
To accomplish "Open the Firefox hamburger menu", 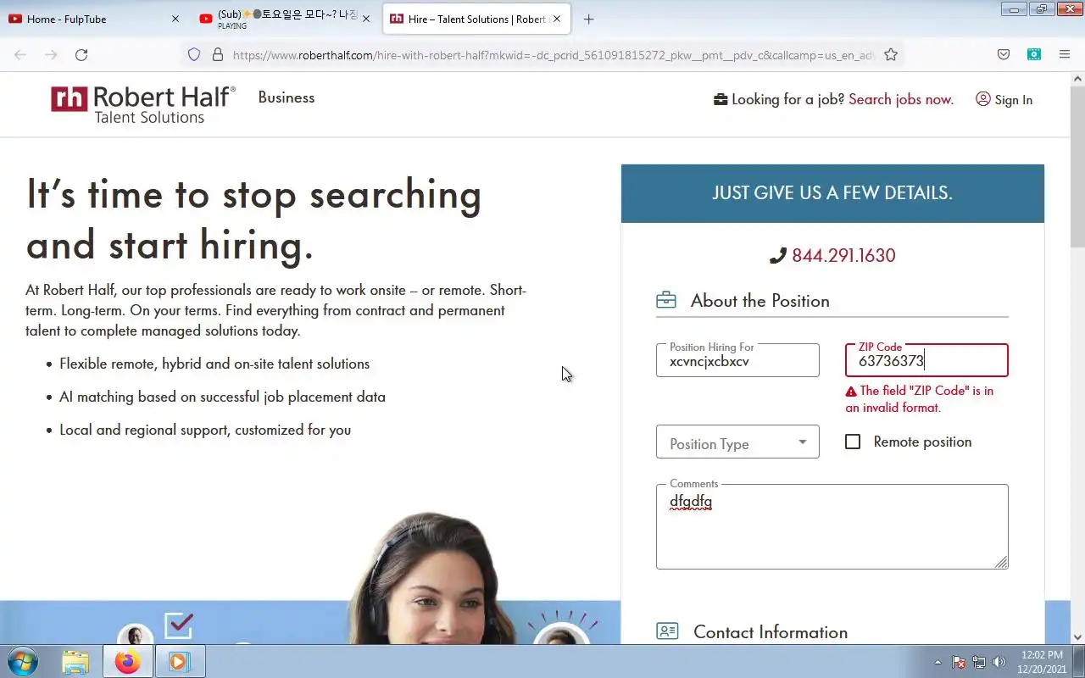I will click(1065, 54).
